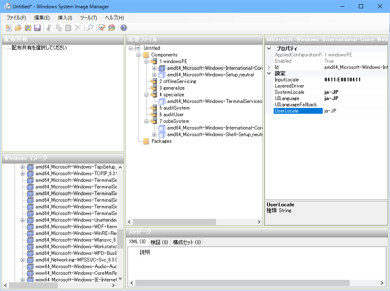The height and width of the screenshot is (291, 390).
Task: Click the Shell-Setup_neutral component cube icon
Action: pos(162,134)
